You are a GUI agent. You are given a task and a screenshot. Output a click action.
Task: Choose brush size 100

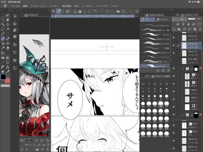coord(161,112)
